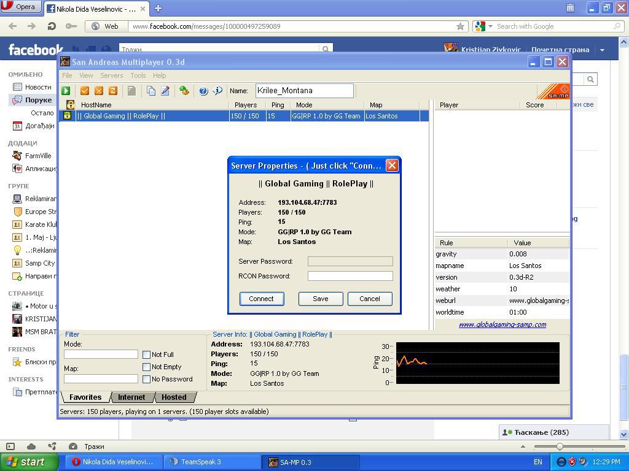Click Opera Link cloud icon in status bar
Image resolution: width=629 pixels, height=471 pixels.
[31, 446]
